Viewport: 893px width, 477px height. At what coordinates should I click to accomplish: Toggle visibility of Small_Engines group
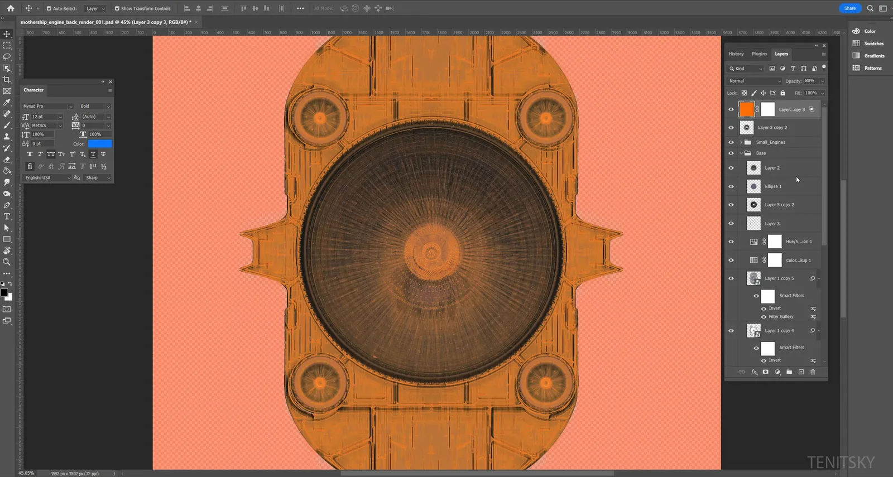[x=731, y=142]
